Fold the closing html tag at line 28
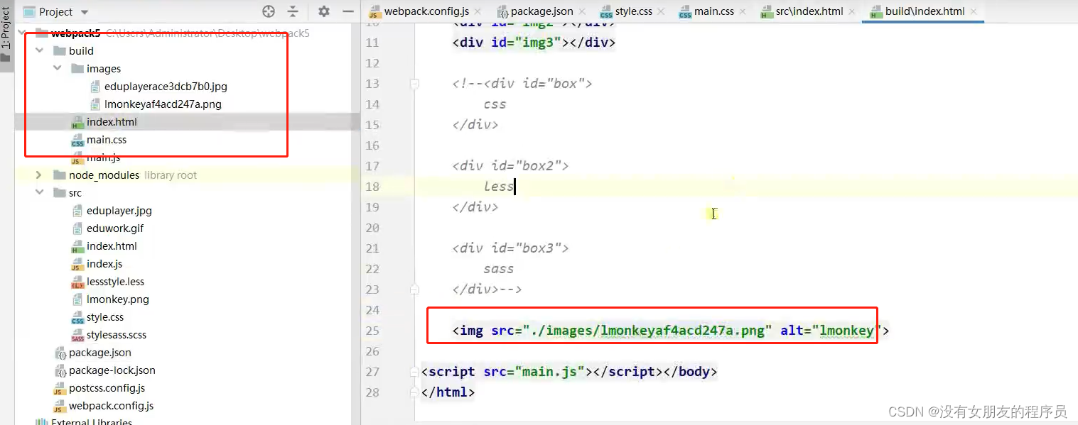 click(x=415, y=392)
